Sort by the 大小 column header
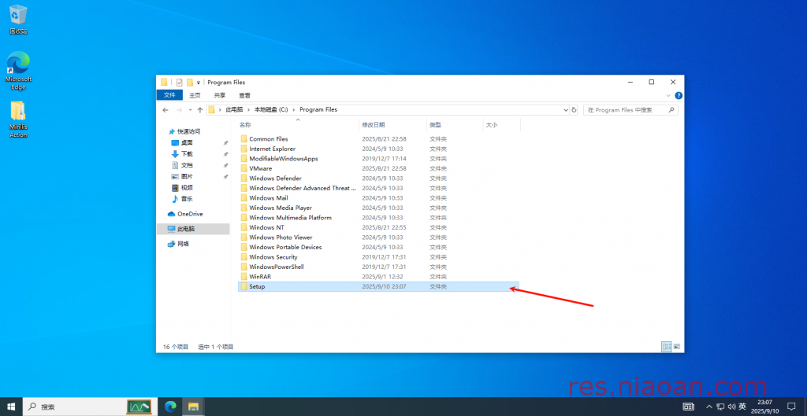This screenshot has height=416, width=807. (x=502, y=125)
